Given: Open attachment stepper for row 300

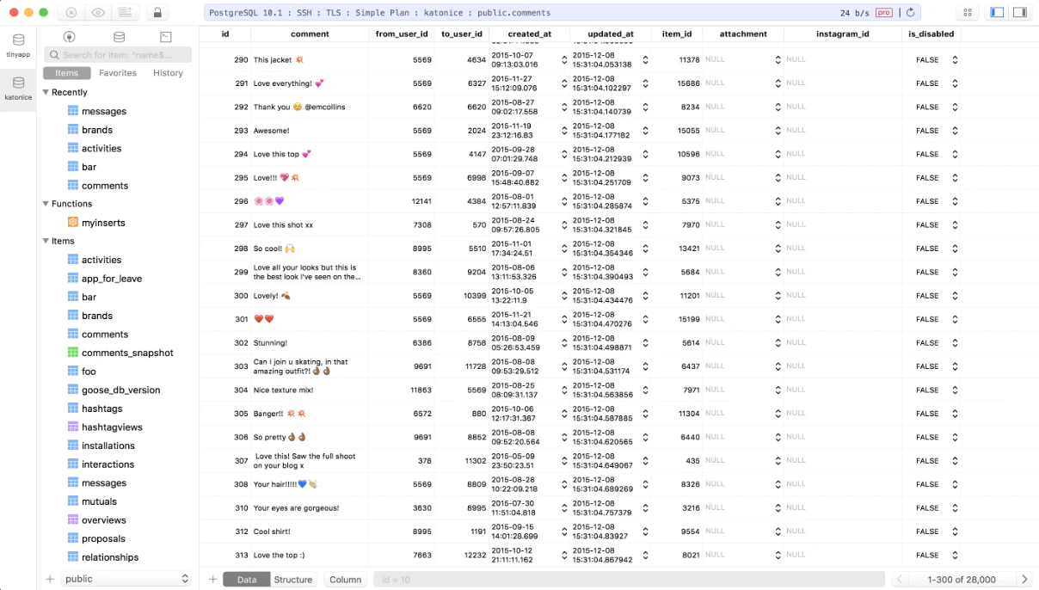Looking at the screenshot, I should point(778,296).
